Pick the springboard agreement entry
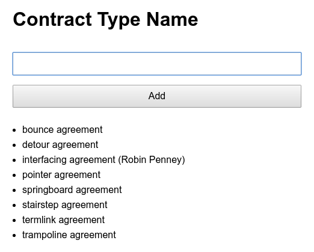Screen dimensions: 314x252 pyautogui.click(x=72, y=190)
